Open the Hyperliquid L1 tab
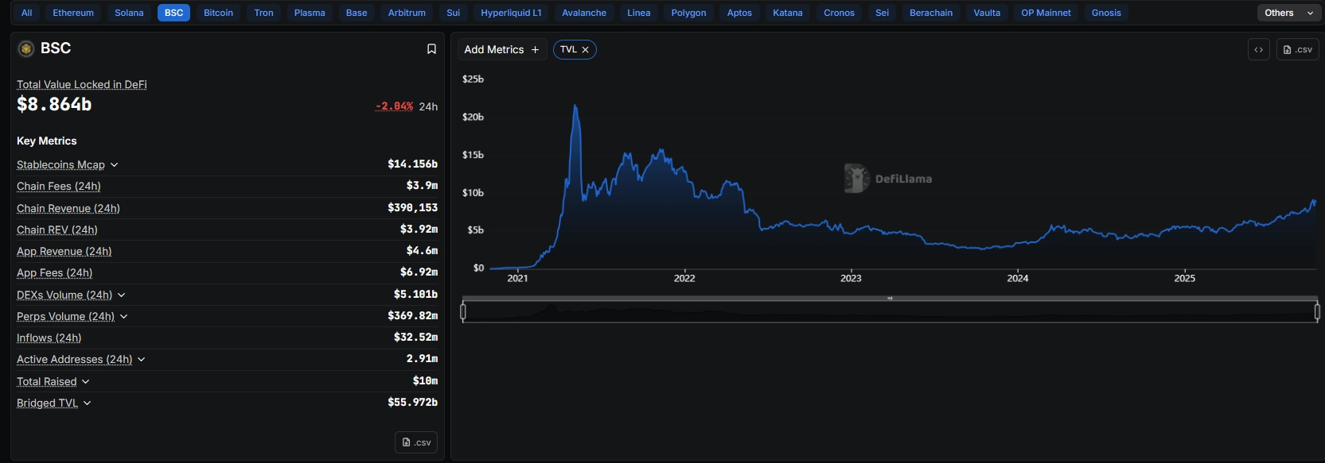This screenshot has width=1325, height=463. point(511,13)
